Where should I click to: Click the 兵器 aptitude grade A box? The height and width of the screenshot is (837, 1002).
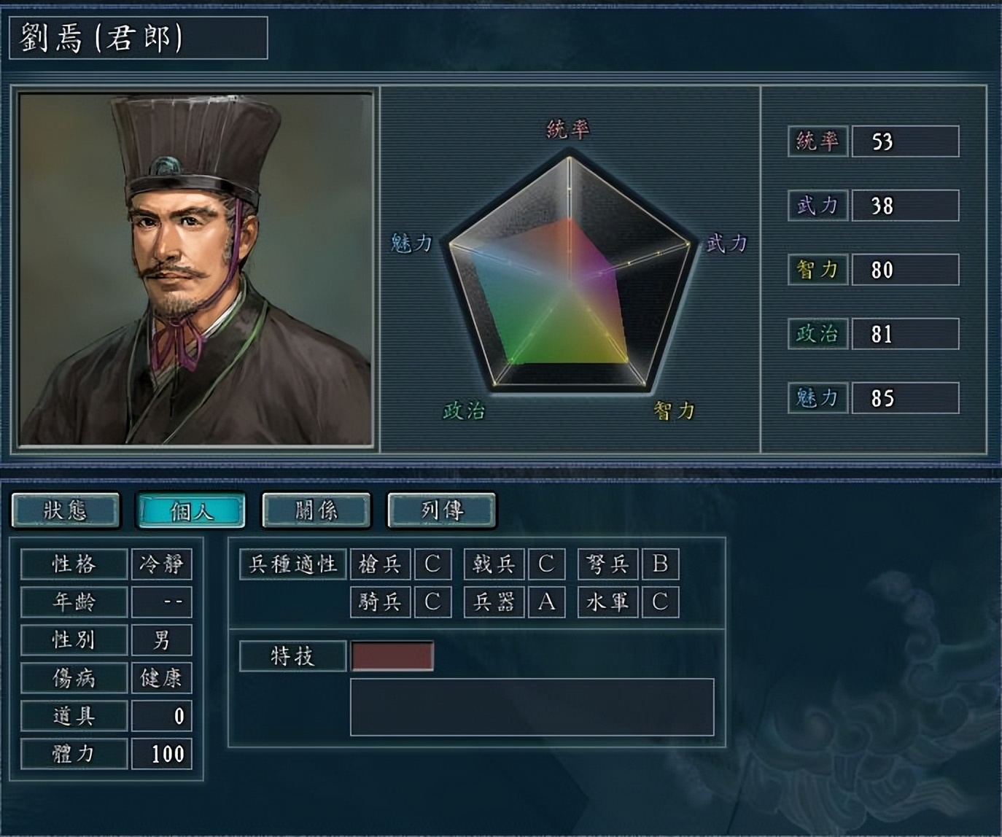pos(546,602)
